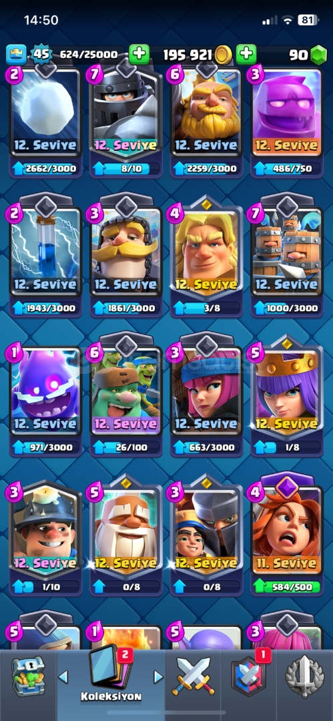Select the Goblin Giant card

(125, 400)
